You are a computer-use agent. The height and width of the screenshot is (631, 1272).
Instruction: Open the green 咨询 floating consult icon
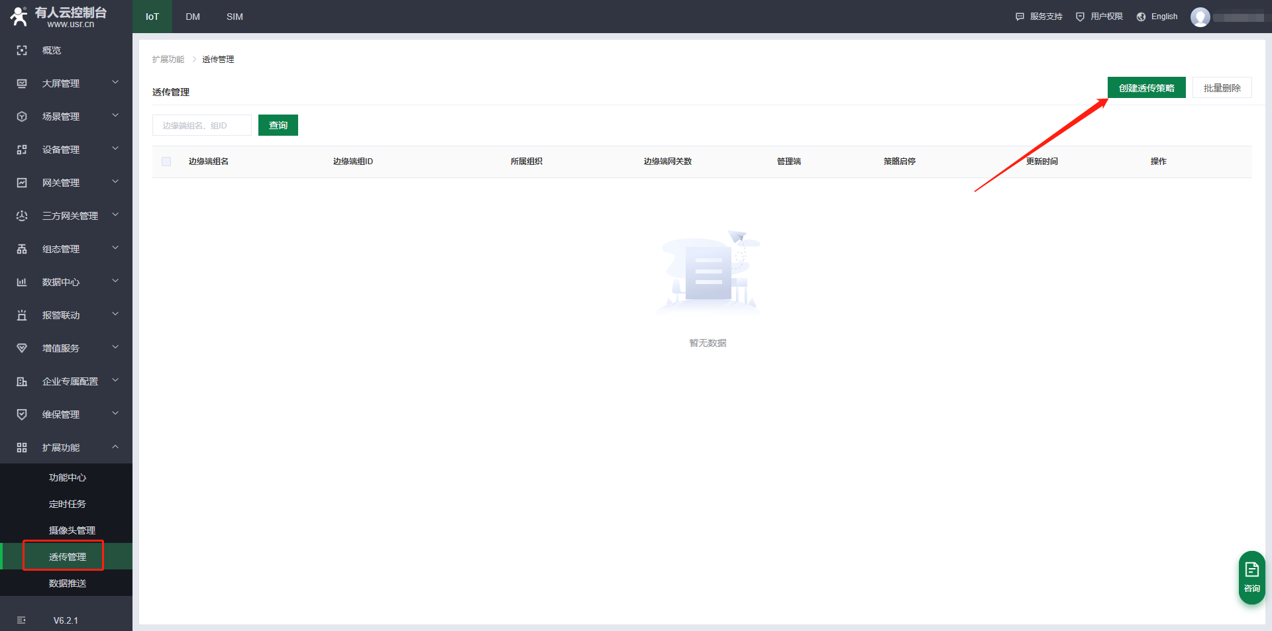coord(1251,577)
